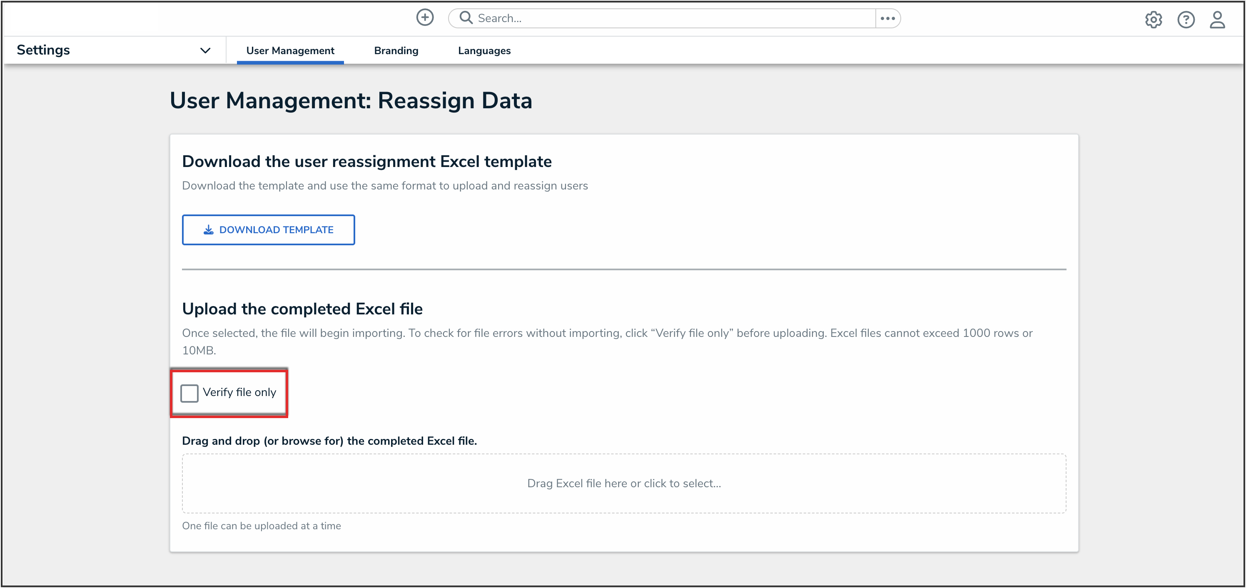This screenshot has height=588, width=1246.
Task: Open the gear administration settings icon
Action: coord(1153,20)
